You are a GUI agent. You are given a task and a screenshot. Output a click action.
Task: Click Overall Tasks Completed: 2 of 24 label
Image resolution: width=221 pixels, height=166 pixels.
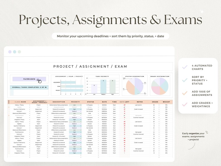29,87
